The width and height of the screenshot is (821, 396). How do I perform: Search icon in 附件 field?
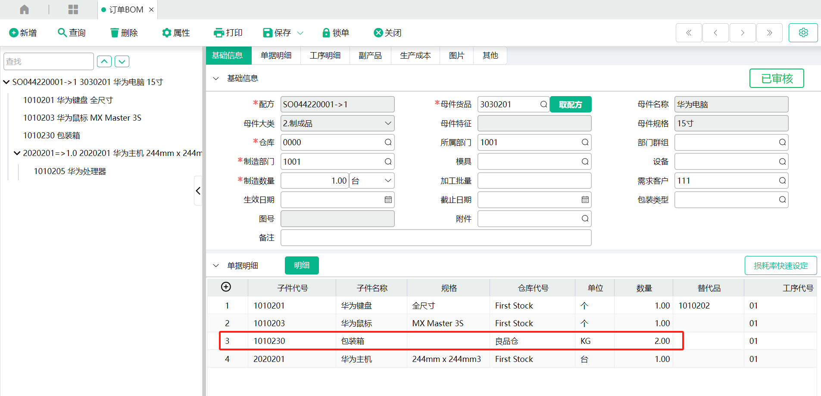585,218
